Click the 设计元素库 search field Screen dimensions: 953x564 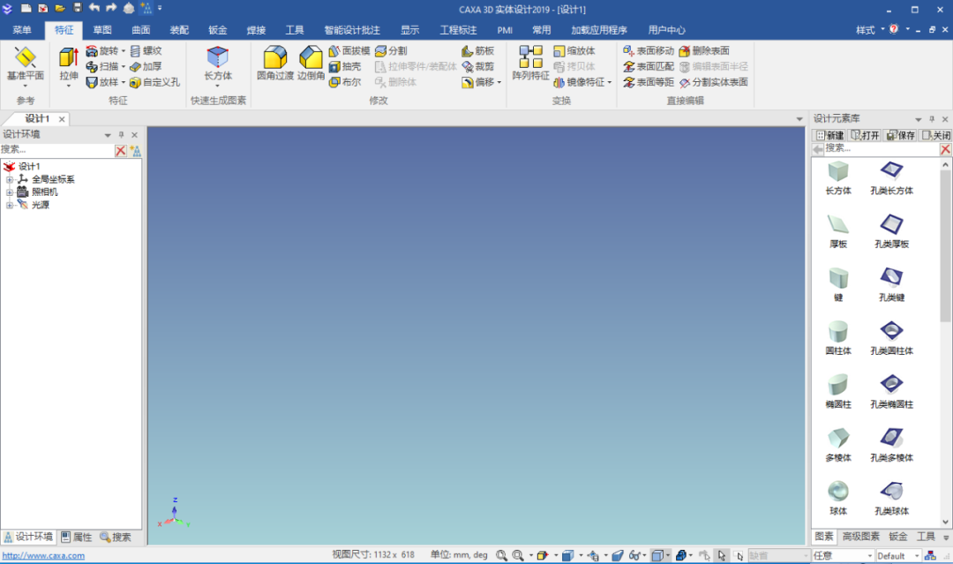(882, 148)
